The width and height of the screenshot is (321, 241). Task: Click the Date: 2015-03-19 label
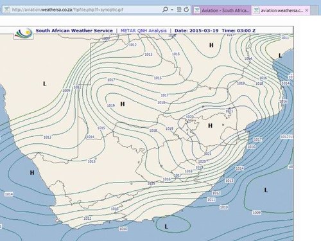(196, 31)
